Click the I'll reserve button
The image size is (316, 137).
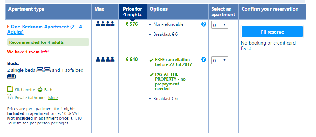(272, 32)
